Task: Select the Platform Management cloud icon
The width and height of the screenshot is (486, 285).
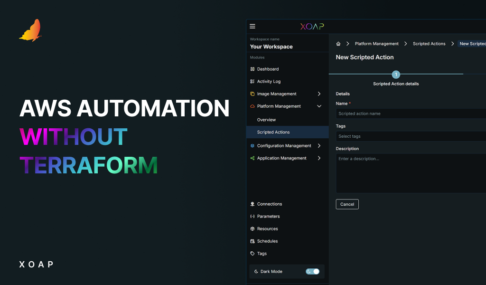Action: (252, 106)
